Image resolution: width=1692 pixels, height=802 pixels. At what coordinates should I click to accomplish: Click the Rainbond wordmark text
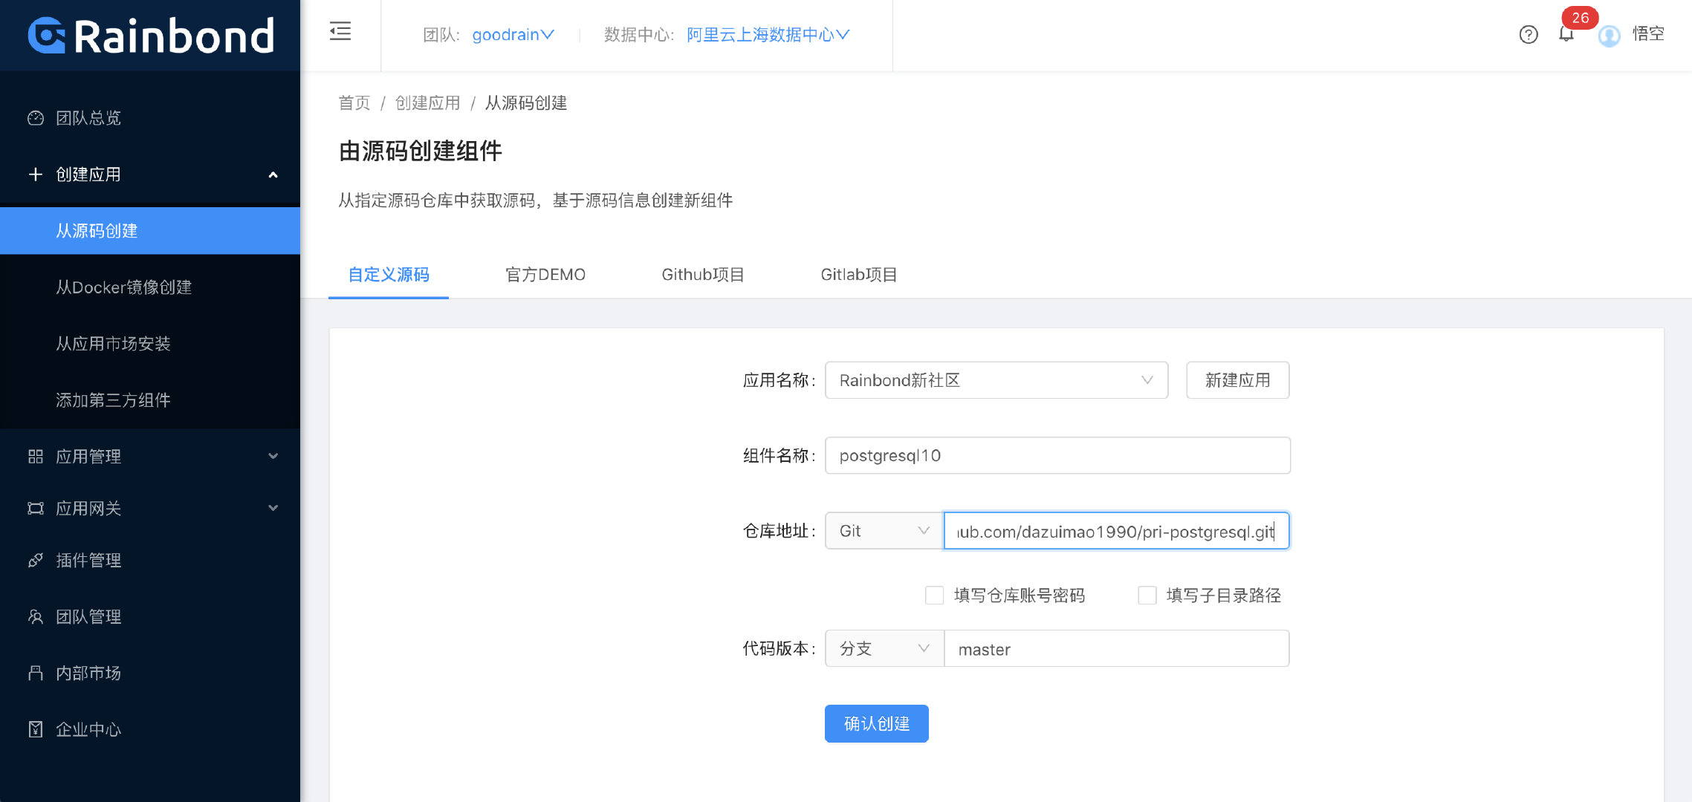(x=175, y=36)
